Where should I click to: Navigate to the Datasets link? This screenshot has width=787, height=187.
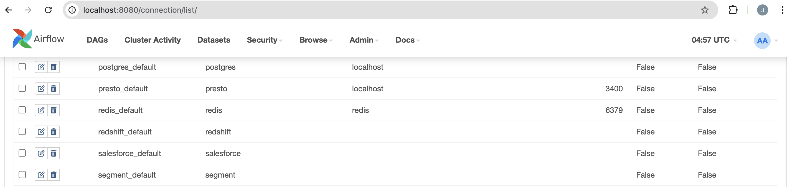[x=214, y=40]
